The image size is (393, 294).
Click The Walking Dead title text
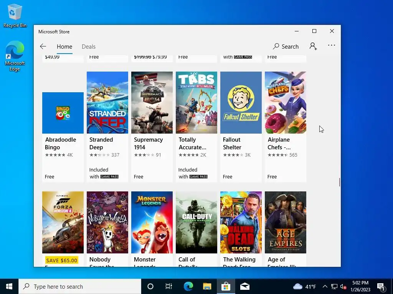click(239, 263)
